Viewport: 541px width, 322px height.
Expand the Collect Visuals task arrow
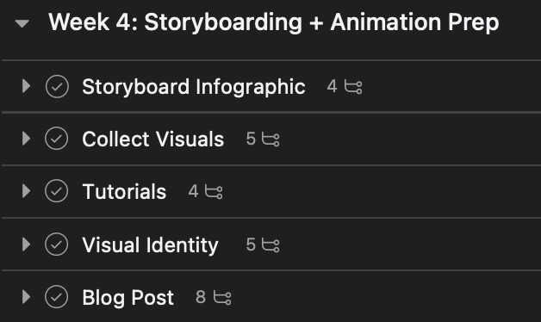(x=26, y=139)
